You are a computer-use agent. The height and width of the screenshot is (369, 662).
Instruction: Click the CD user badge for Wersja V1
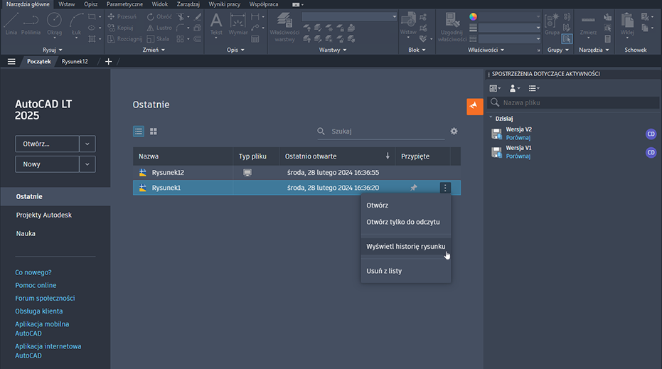tap(651, 152)
